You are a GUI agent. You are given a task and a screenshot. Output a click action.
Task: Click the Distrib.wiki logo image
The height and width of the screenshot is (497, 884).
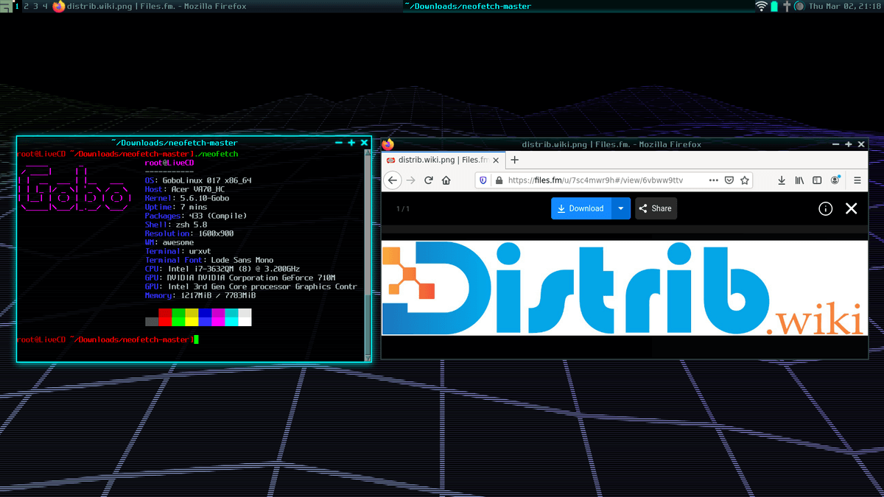[625, 288]
